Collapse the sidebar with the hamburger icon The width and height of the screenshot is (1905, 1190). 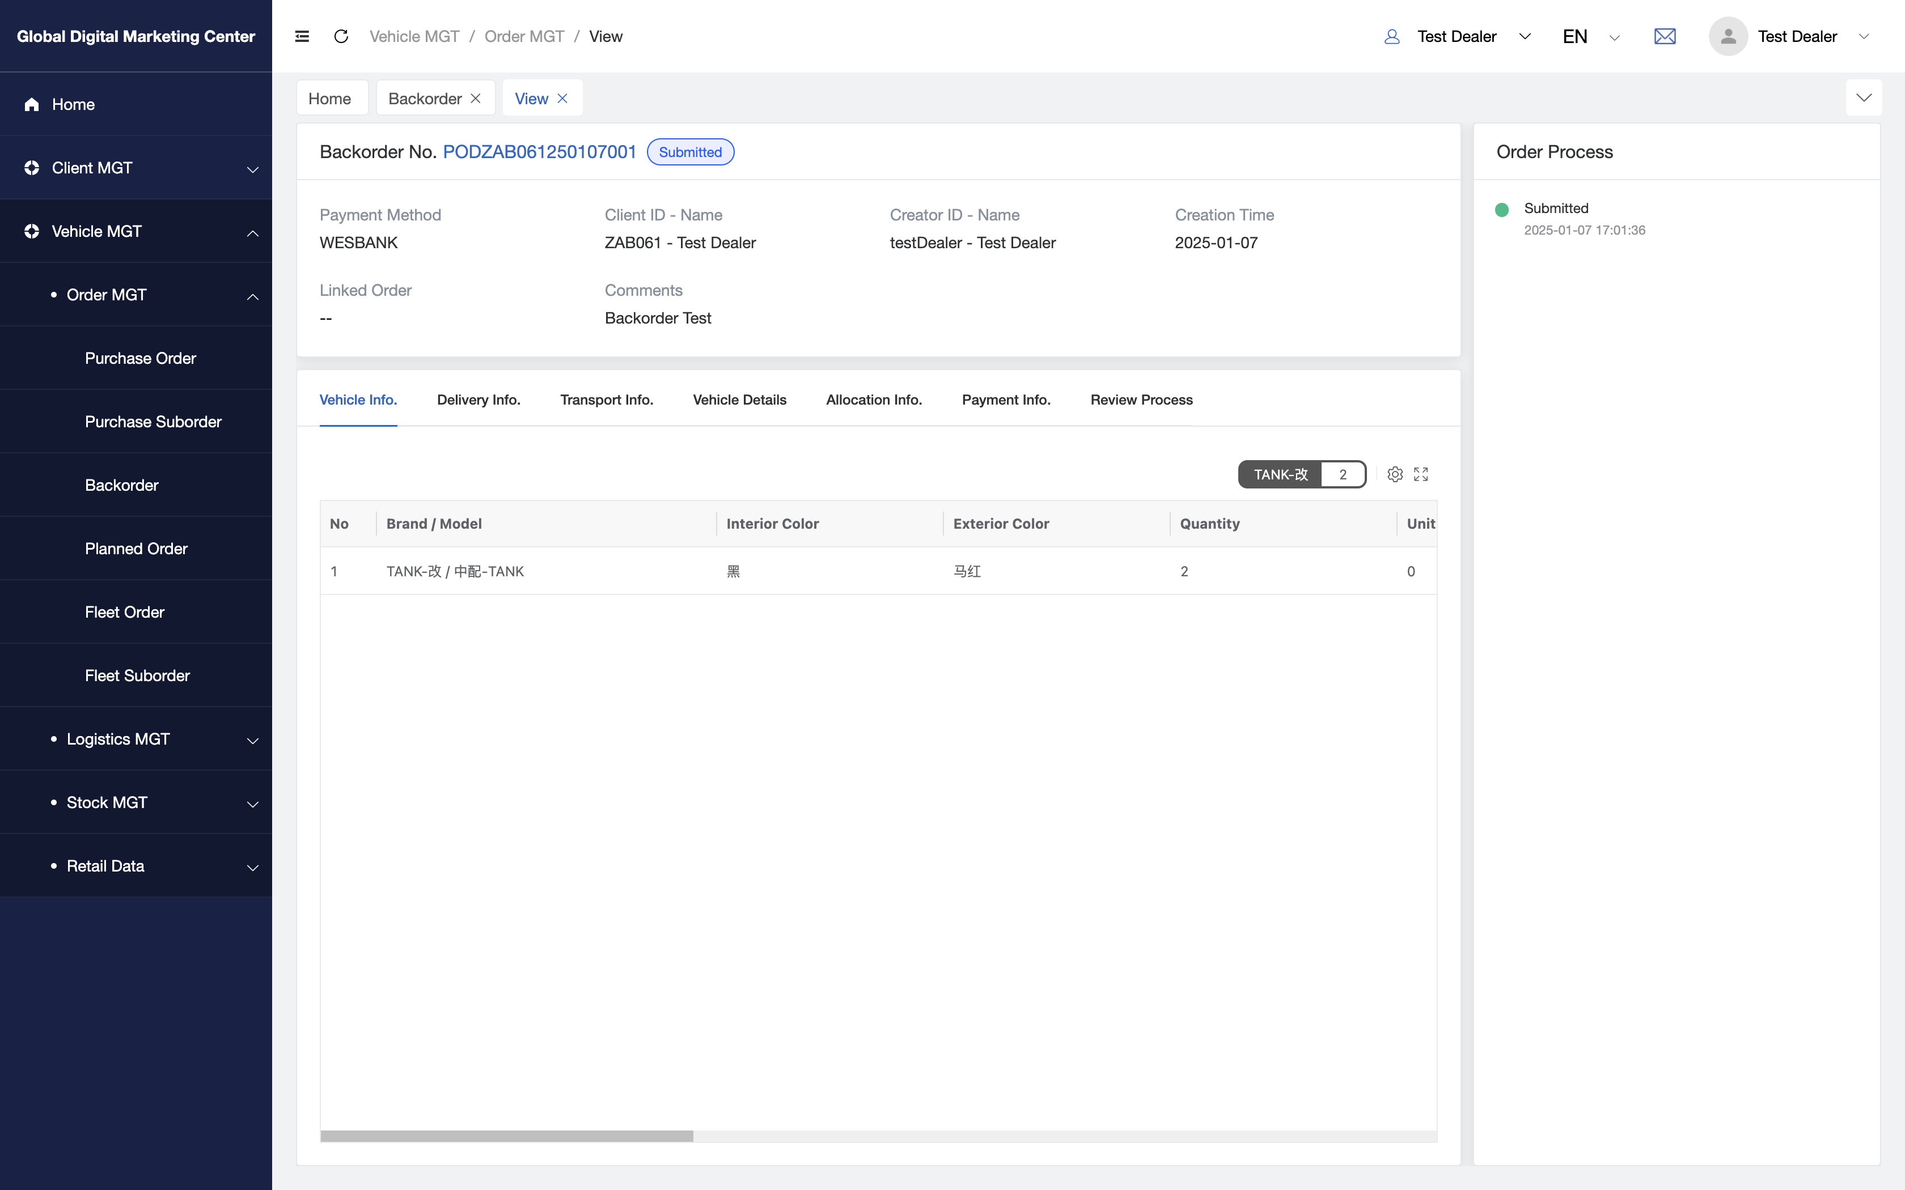(x=302, y=36)
